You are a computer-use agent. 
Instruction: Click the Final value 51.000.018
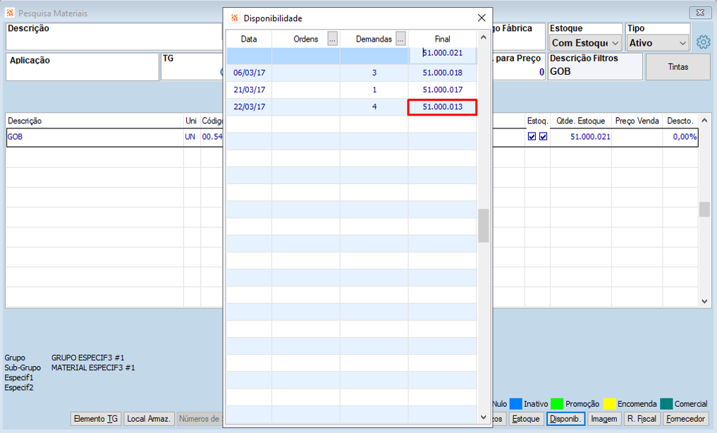click(442, 73)
